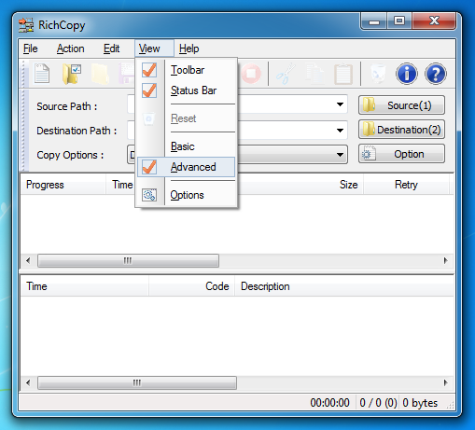Click the upper list scroll left arrow
475x430 pixels.
pyautogui.click(x=28, y=260)
